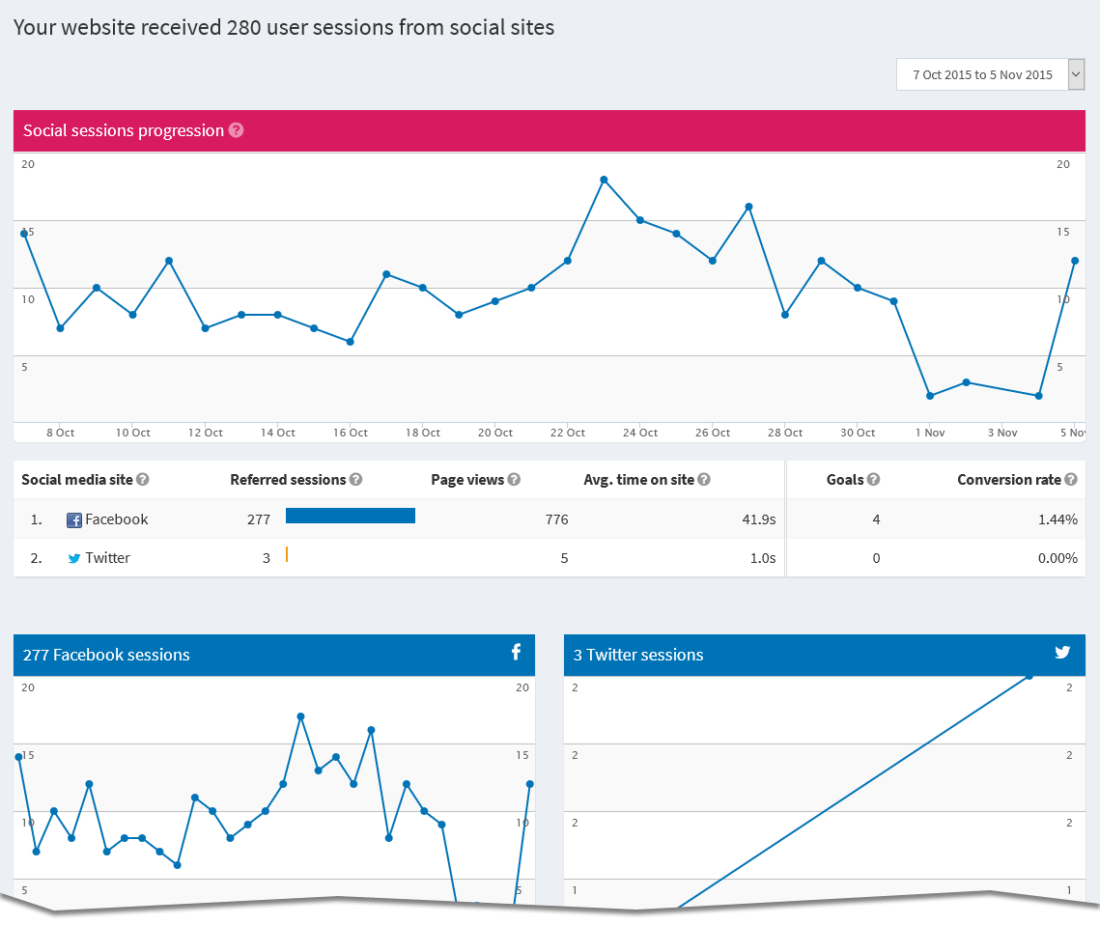Click the blue Facebook referred sessions bar

351,516
